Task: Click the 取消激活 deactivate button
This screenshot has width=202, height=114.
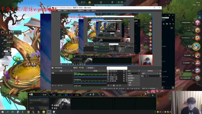Action: tap(90, 68)
